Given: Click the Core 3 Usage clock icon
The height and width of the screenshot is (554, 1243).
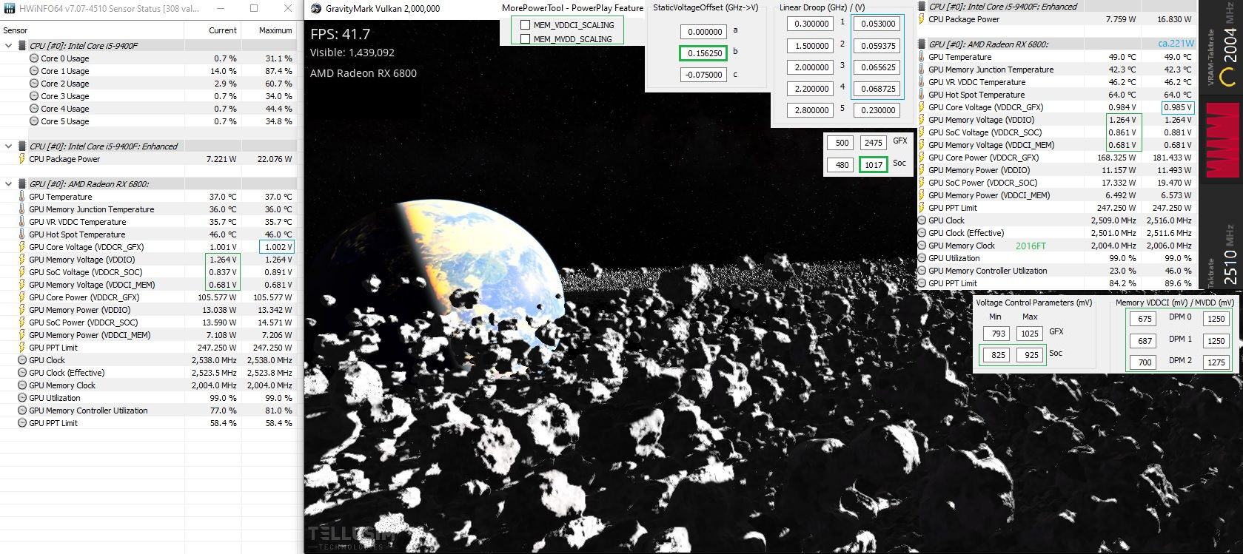Looking at the screenshot, I should [34, 96].
